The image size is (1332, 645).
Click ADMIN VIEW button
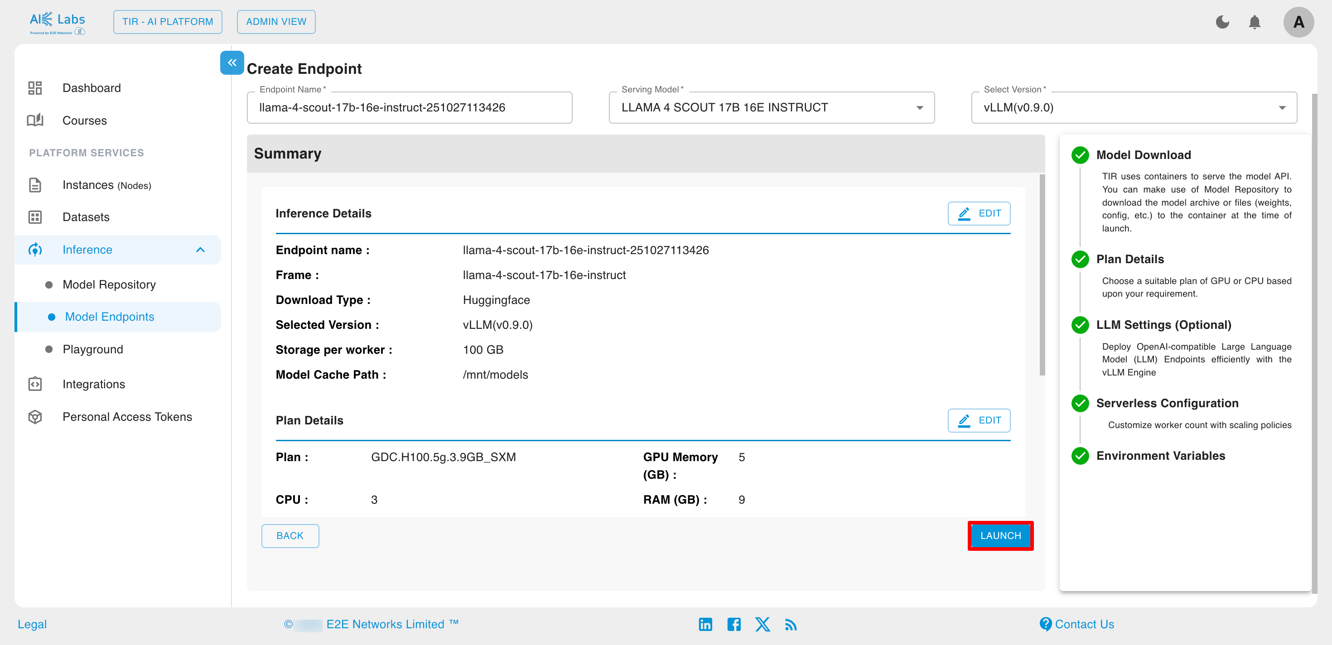(x=276, y=22)
